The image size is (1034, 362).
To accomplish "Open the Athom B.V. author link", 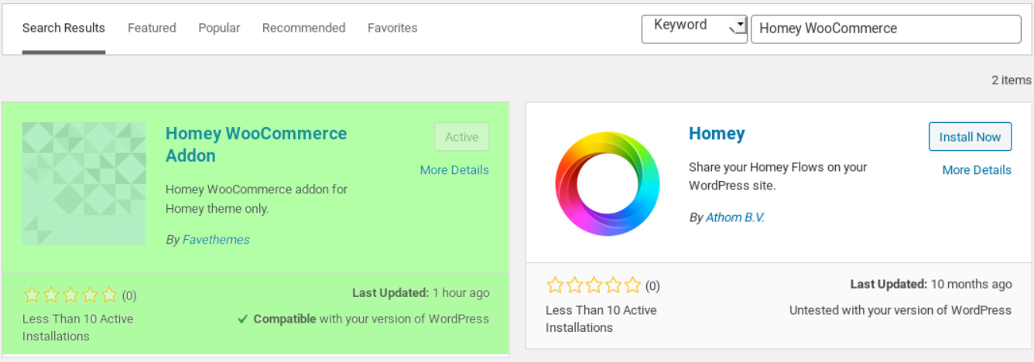I will pos(735,217).
